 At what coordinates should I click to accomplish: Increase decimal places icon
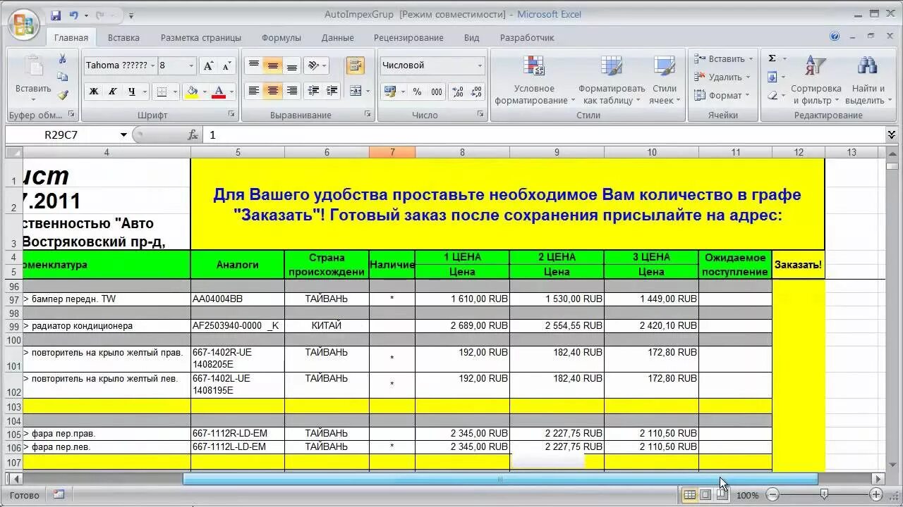point(458,92)
